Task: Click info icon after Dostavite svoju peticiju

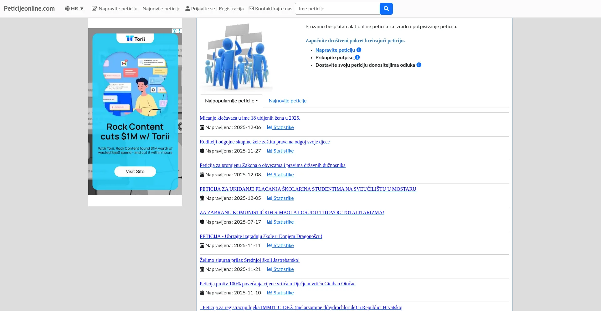Action: coord(419,65)
